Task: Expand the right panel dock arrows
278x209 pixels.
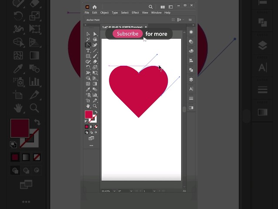Action: pyautogui.click(x=193, y=25)
